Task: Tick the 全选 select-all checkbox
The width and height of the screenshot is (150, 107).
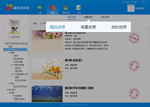Action: (31, 23)
